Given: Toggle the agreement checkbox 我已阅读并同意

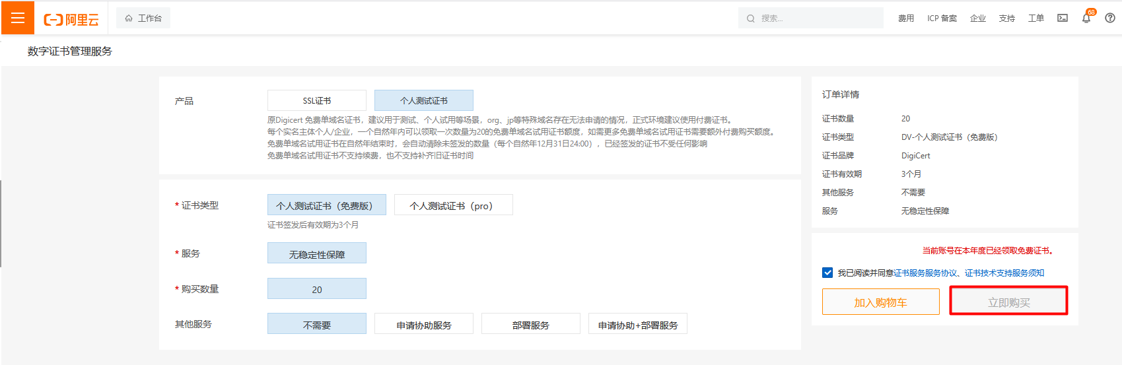Looking at the screenshot, I should pos(827,273).
